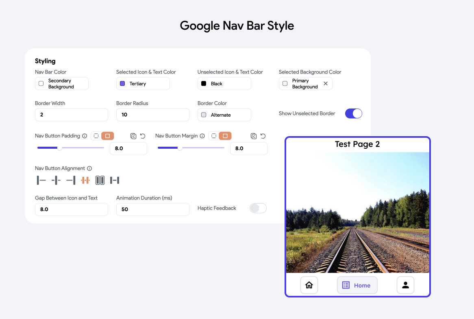Click Black color swatch square
474x319 pixels.
(x=204, y=84)
